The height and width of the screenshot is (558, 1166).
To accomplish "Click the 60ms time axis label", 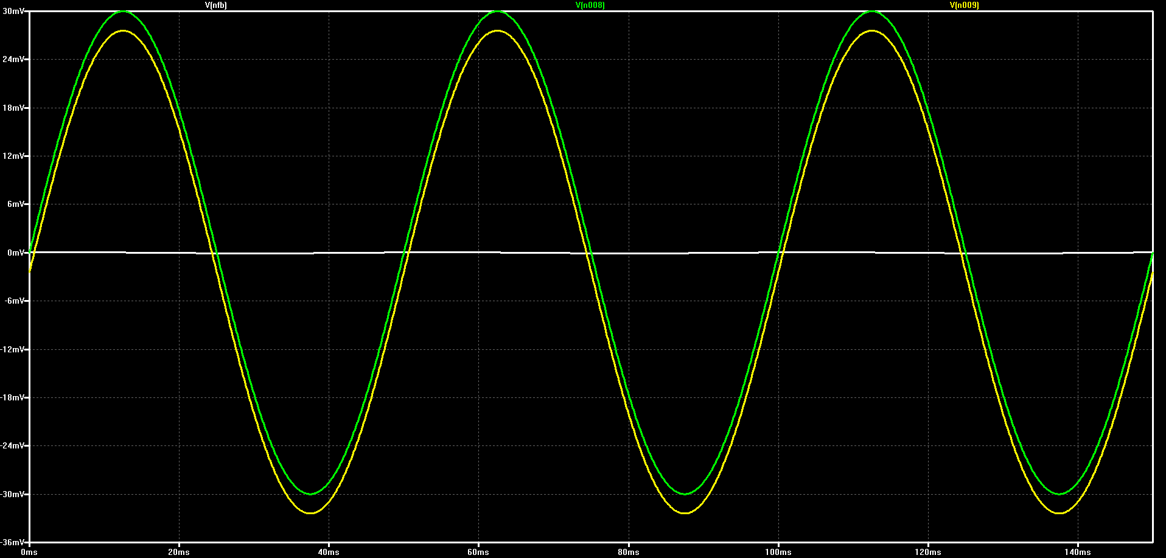I will pos(478,553).
